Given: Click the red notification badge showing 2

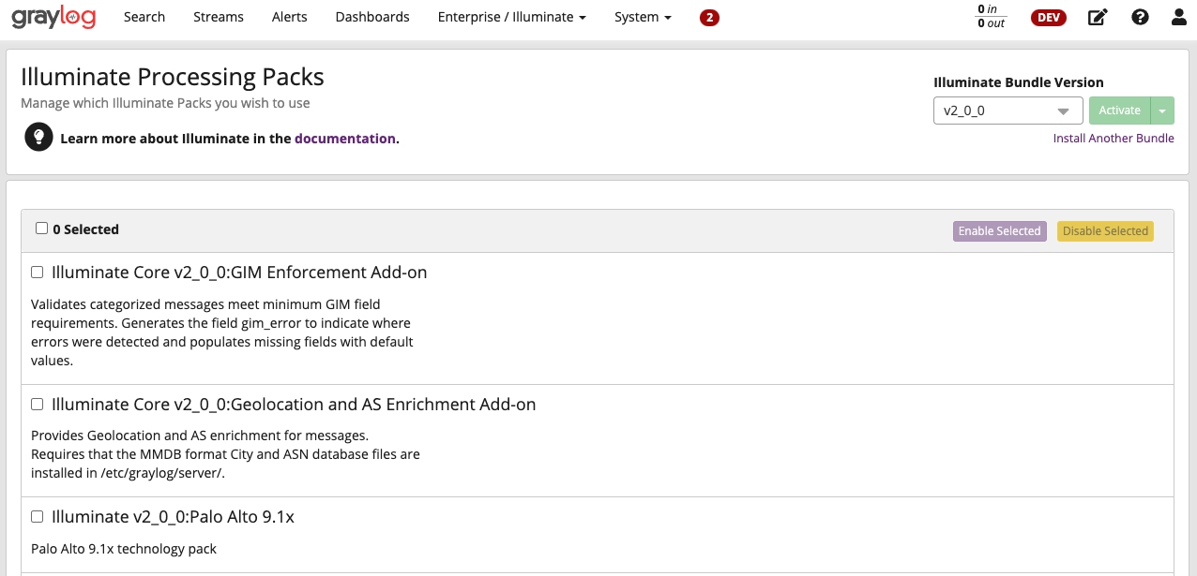Looking at the screenshot, I should 709,18.
